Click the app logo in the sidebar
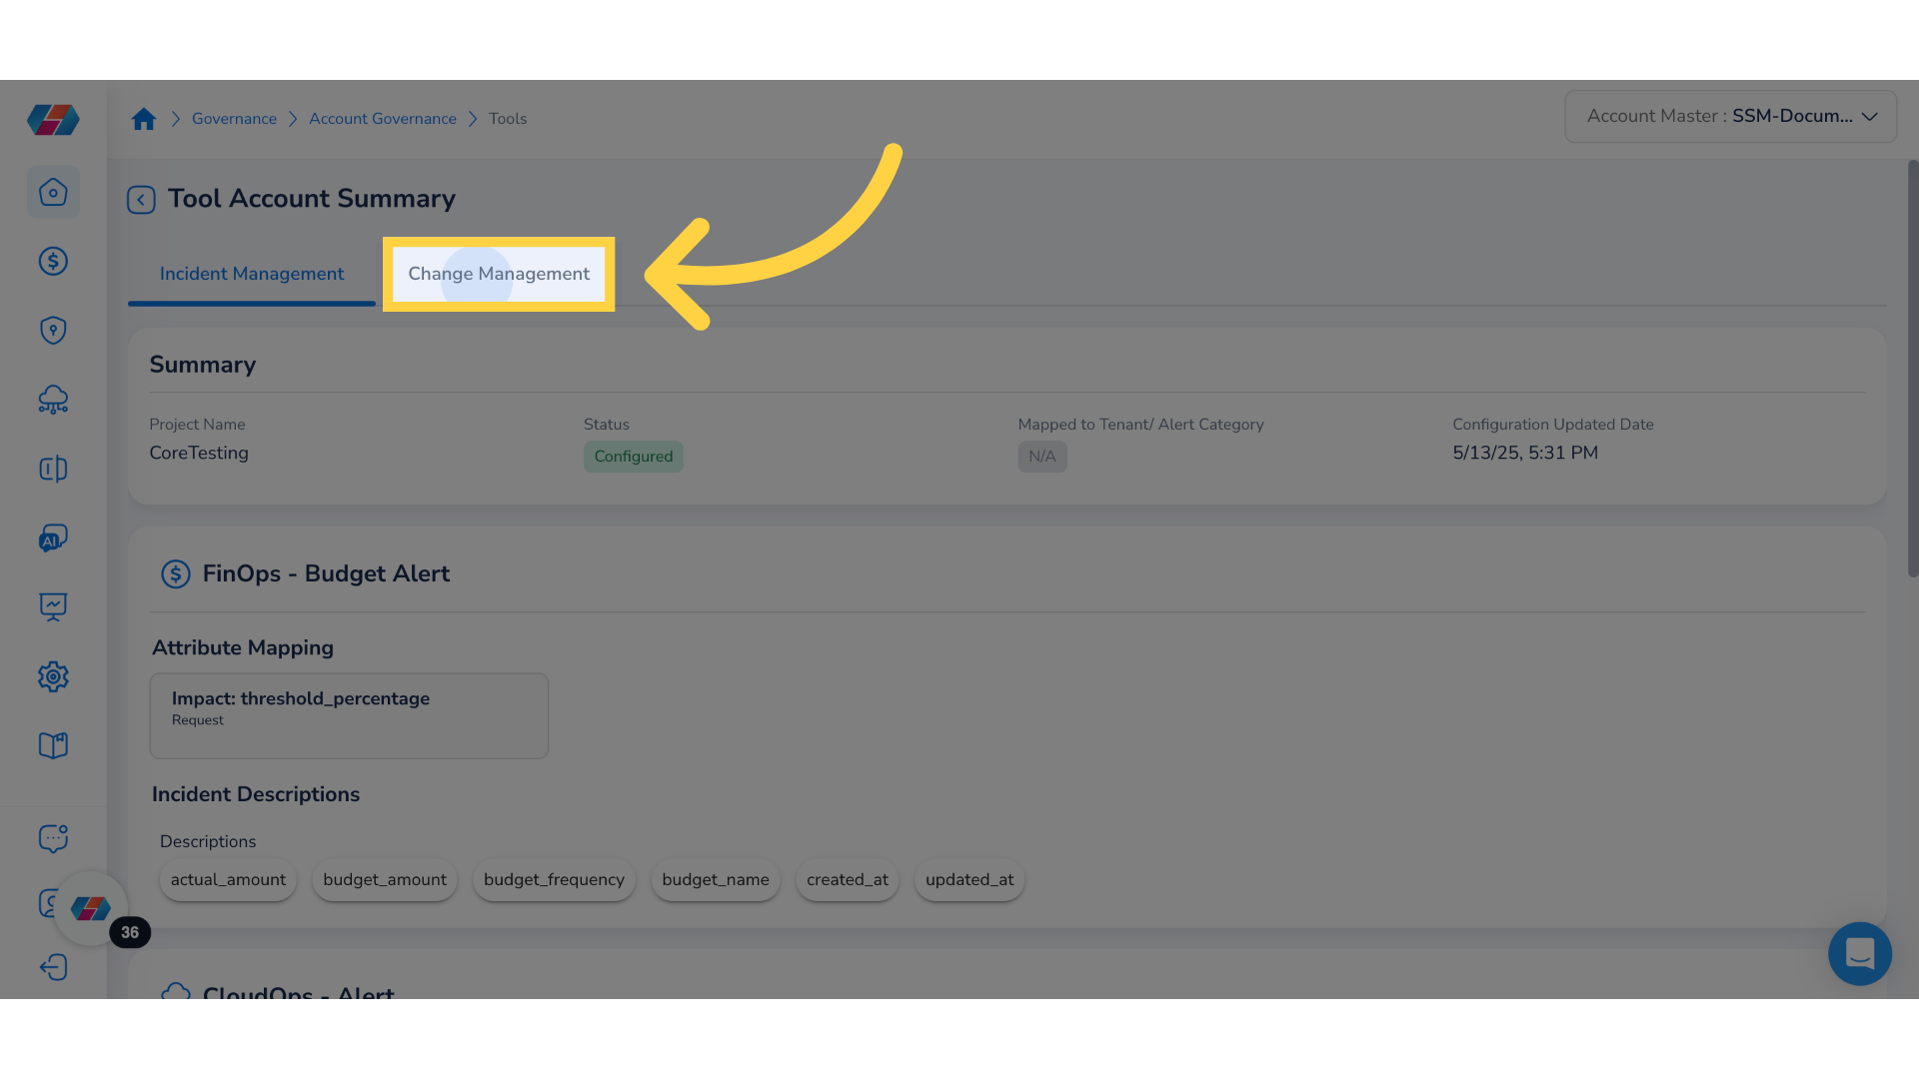 (x=53, y=120)
